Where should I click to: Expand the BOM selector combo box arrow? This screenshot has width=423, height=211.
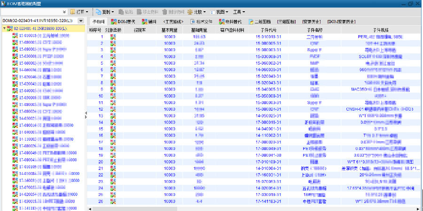(x=81, y=21)
